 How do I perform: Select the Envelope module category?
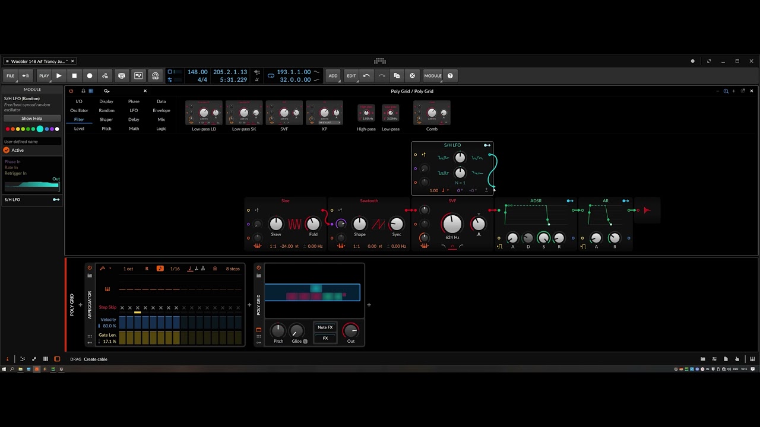(x=161, y=110)
